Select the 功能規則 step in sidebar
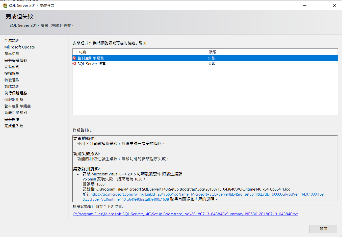The image size is (342, 237). coord(12,86)
